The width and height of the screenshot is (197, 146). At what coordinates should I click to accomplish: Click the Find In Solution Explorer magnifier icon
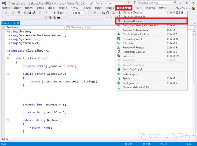coord(119,34)
